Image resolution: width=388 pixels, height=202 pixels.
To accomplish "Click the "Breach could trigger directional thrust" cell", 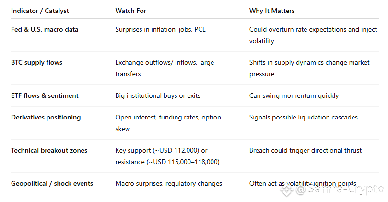I will [306, 150].
